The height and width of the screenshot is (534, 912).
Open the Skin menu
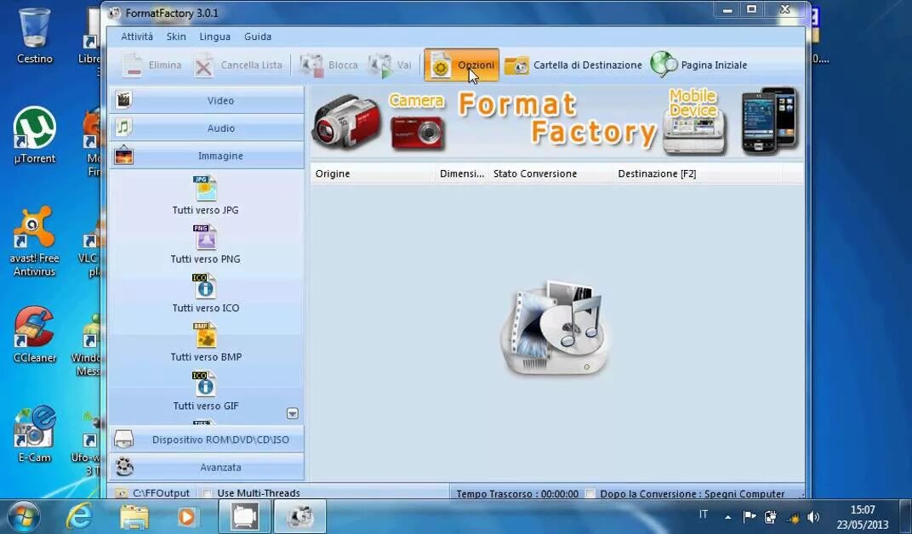(x=176, y=37)
